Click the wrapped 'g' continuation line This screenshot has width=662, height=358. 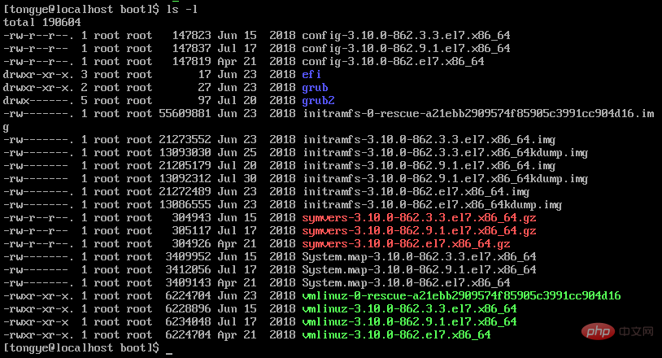(x=6, y=127)
